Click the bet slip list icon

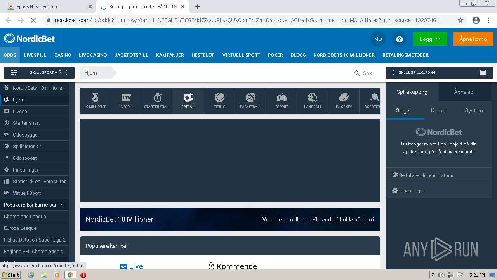pos(483,73)
